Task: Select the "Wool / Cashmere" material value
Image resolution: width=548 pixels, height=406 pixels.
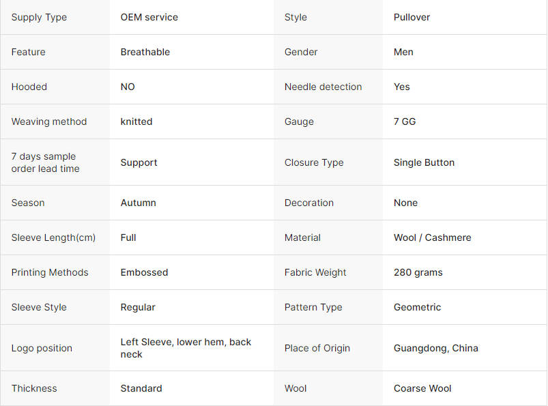Action: (x=432, y=237)
